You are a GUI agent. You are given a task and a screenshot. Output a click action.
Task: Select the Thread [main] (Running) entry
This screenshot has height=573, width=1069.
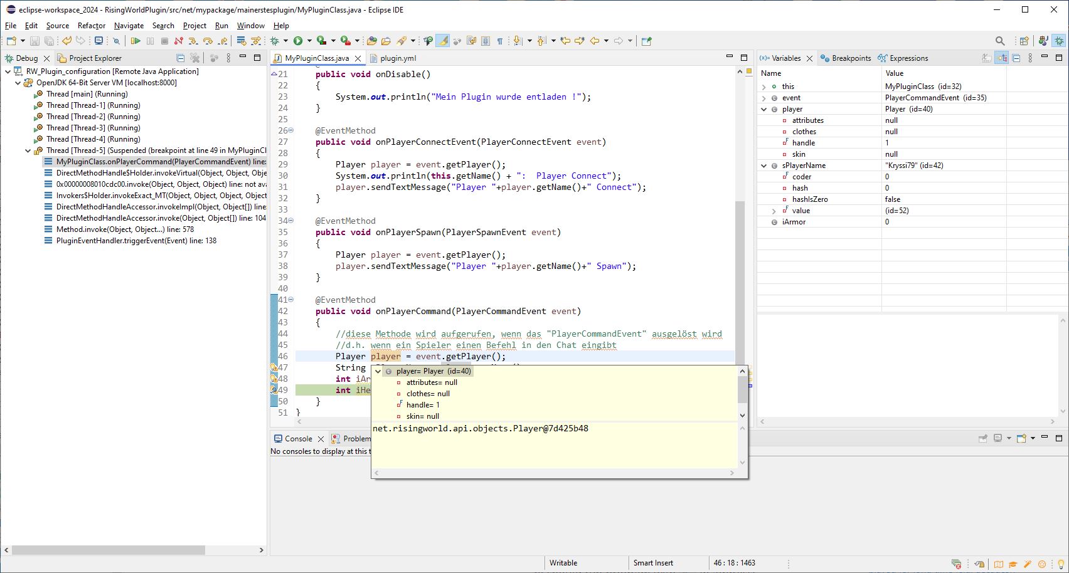click(87, 94)
